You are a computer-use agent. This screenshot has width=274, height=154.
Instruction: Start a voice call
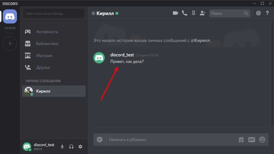pos(185,13)
